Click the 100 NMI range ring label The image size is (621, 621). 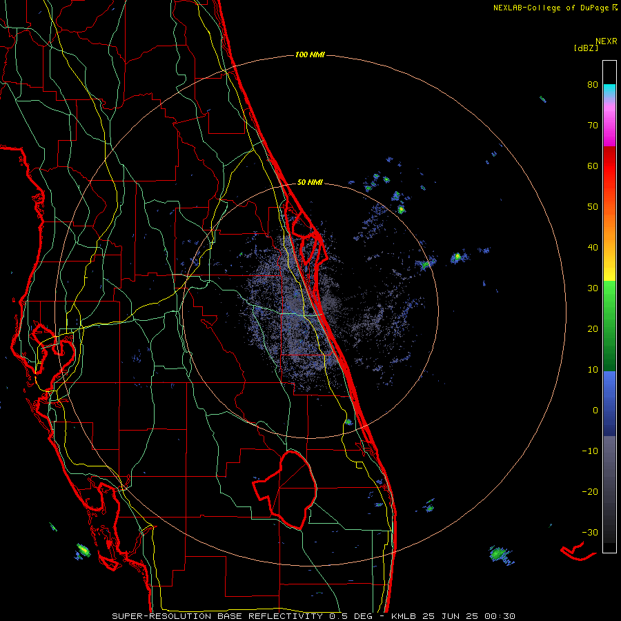click(310, 55)
